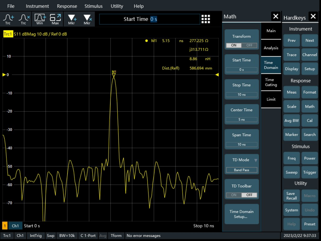
Task: Click the Center Time 5 ns field
Action: click(x=242, y=119)
